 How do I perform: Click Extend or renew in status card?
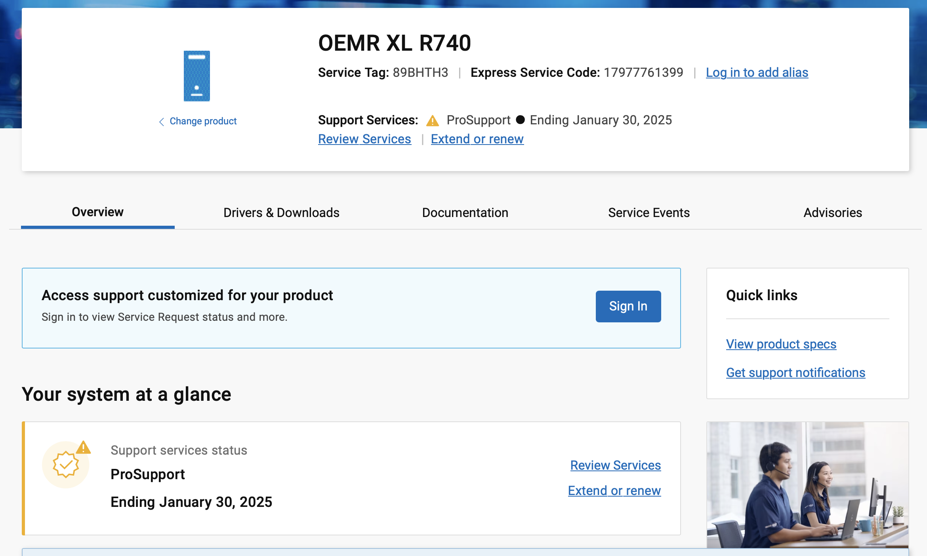[614, 491]
